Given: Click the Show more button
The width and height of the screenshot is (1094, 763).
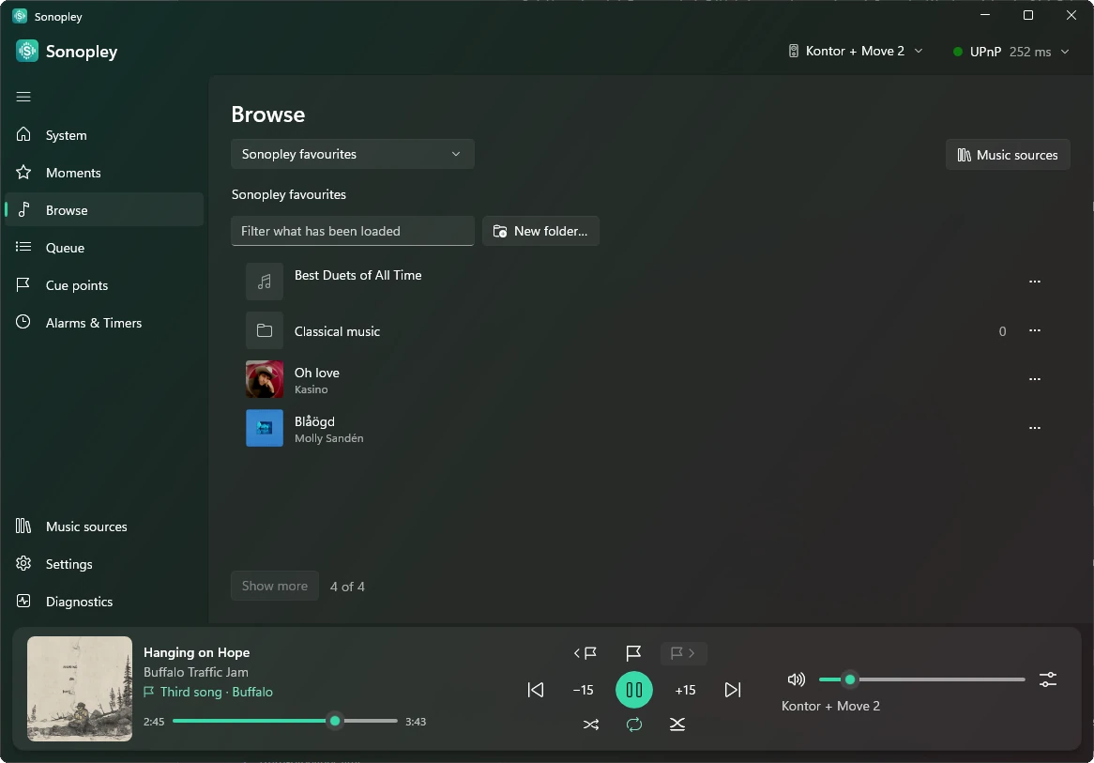Looking at the screenshot, I should (275, 586).
